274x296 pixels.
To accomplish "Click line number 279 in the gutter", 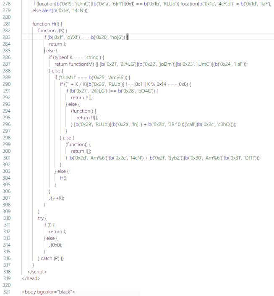I will [x=7, y=10].
